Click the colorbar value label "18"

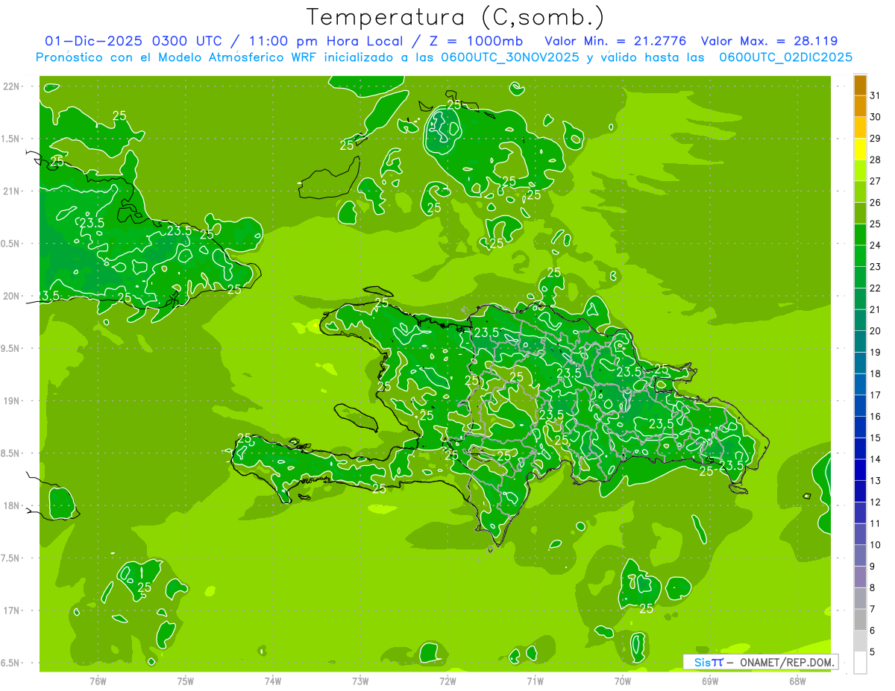coord(876,373)
